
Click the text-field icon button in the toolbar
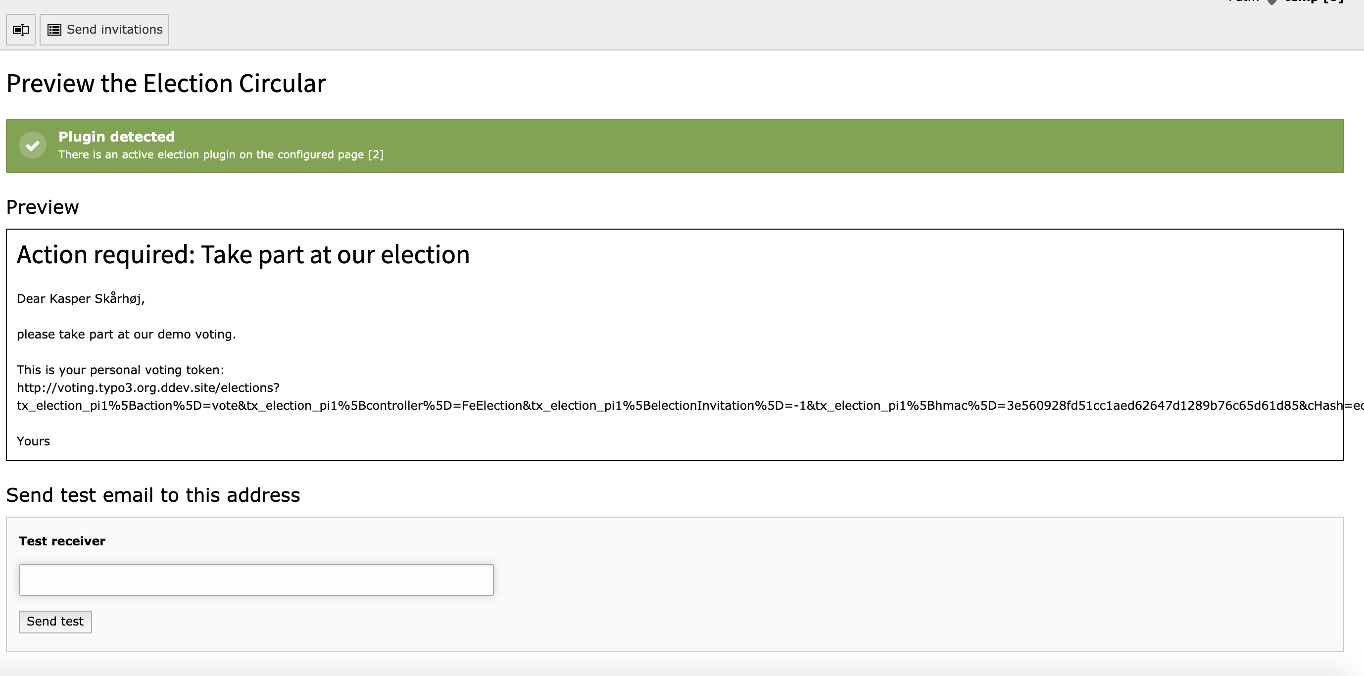click(x=21, y=30)
